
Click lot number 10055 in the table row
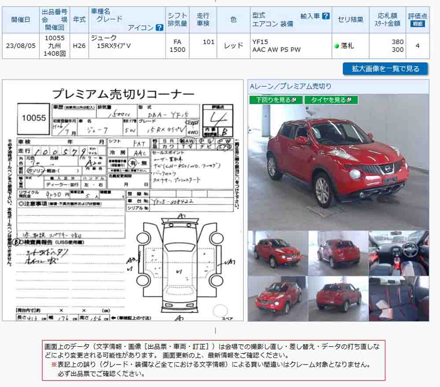[x=55, y=38]
